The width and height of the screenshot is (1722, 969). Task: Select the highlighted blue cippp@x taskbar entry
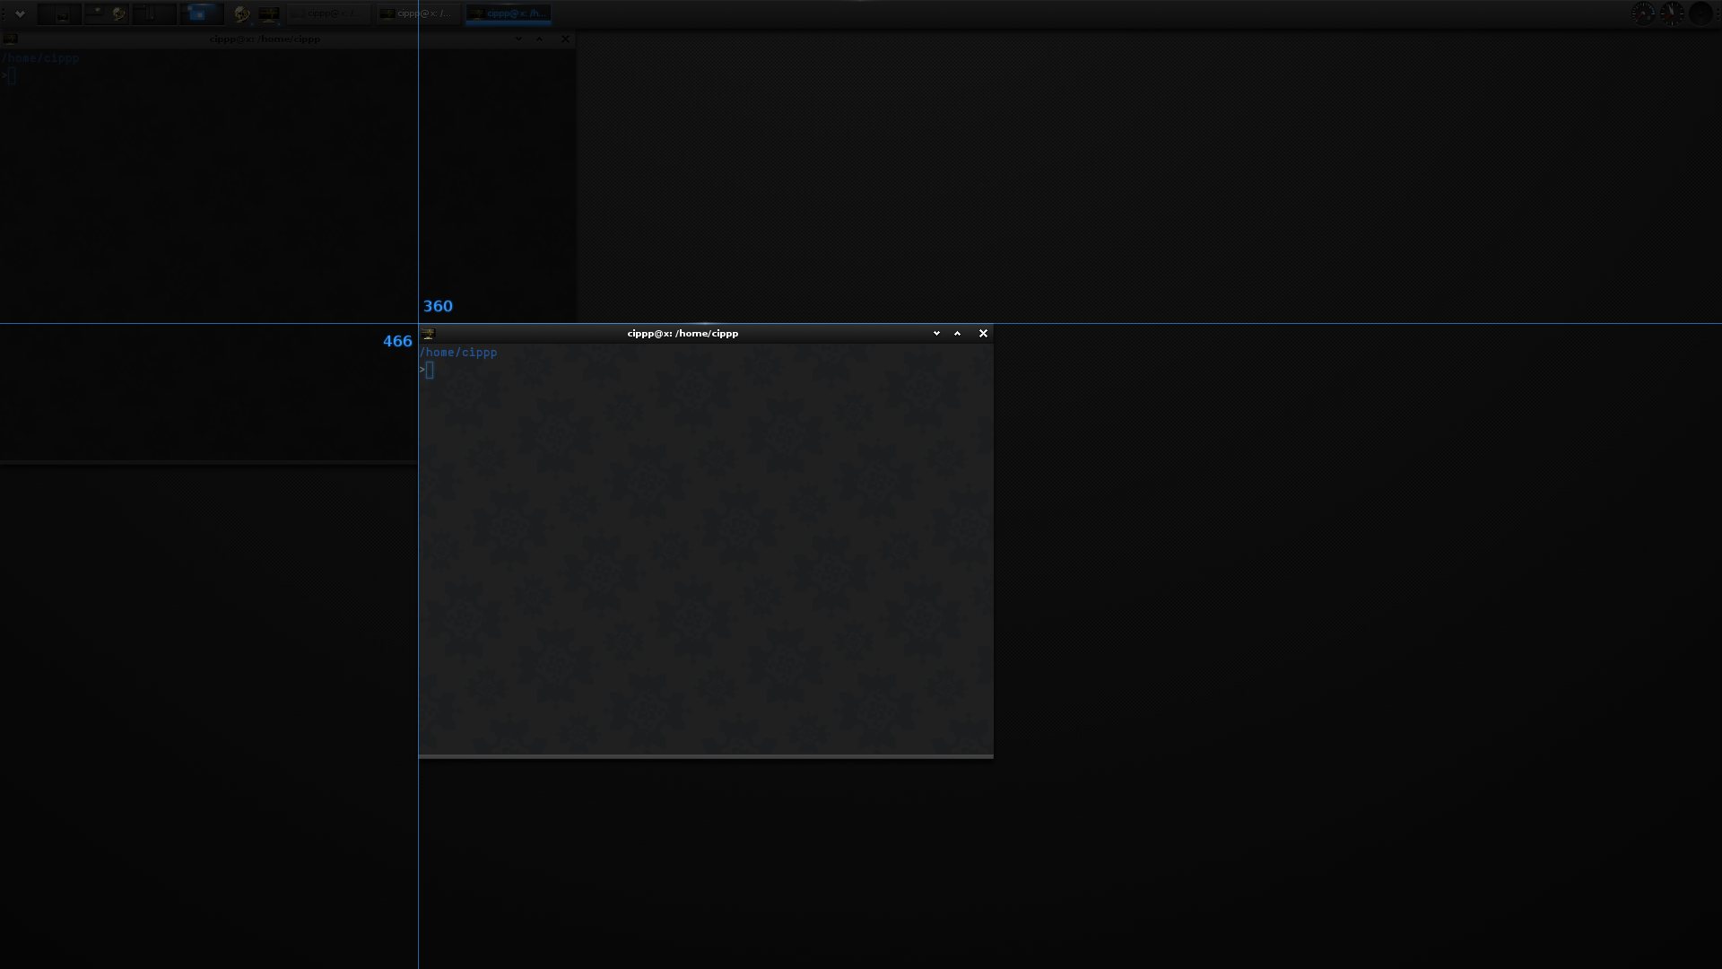pyautogui.click(x=509, y=13)
